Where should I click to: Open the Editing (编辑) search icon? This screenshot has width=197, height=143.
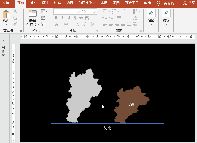tap(166, 13)
